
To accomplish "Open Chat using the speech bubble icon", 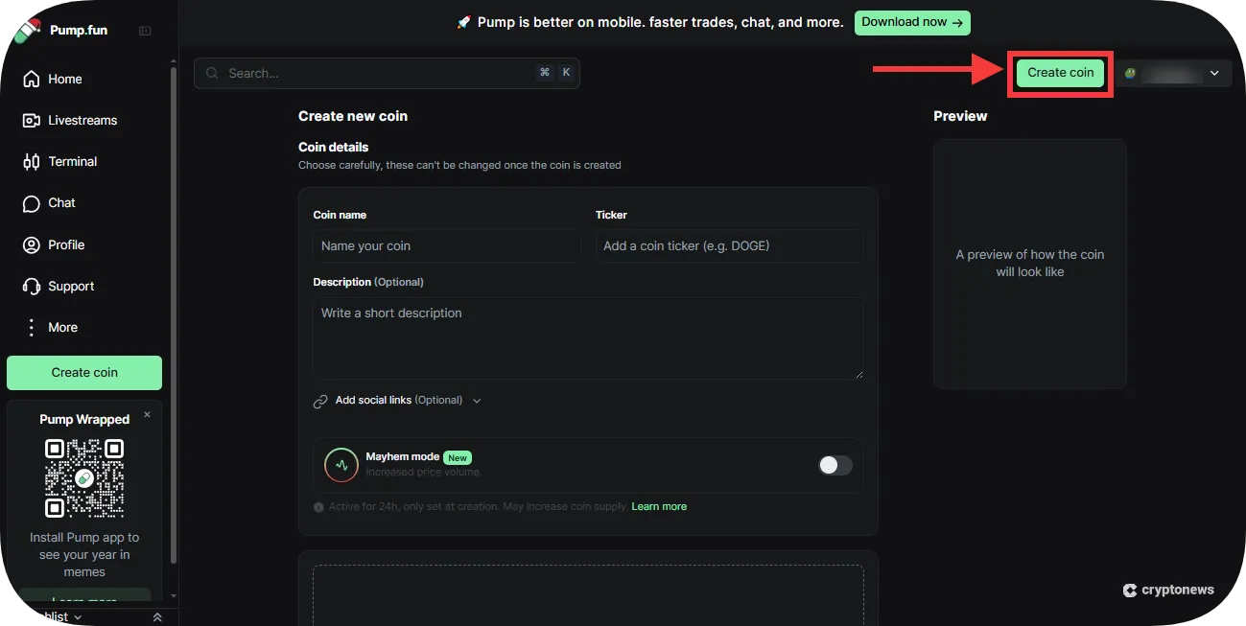I will pos(32,203).
